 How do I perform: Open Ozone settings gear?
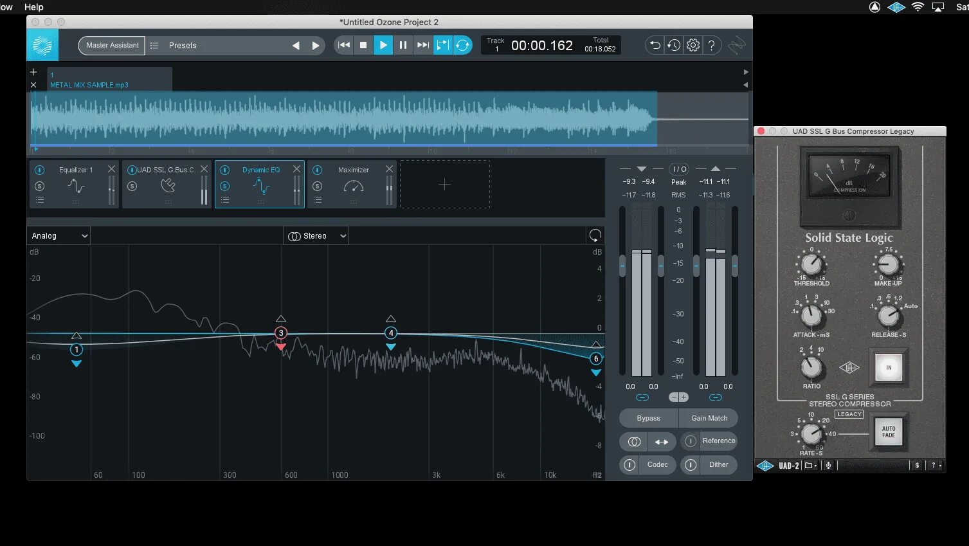pyautogui.click(x=693, y=45)
